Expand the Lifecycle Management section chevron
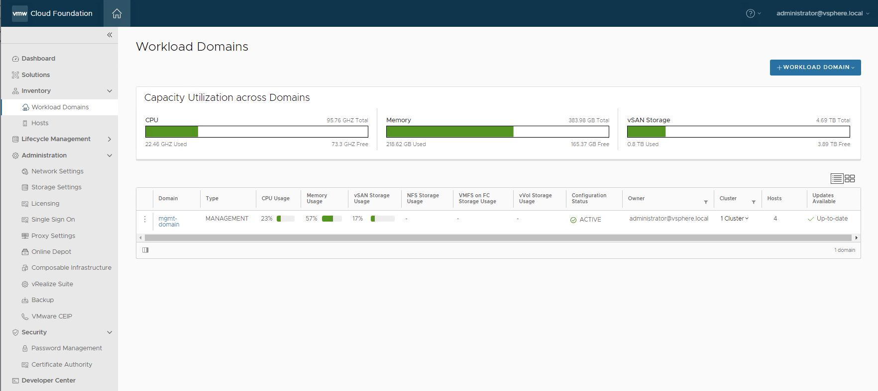 (x=110, y=139)
